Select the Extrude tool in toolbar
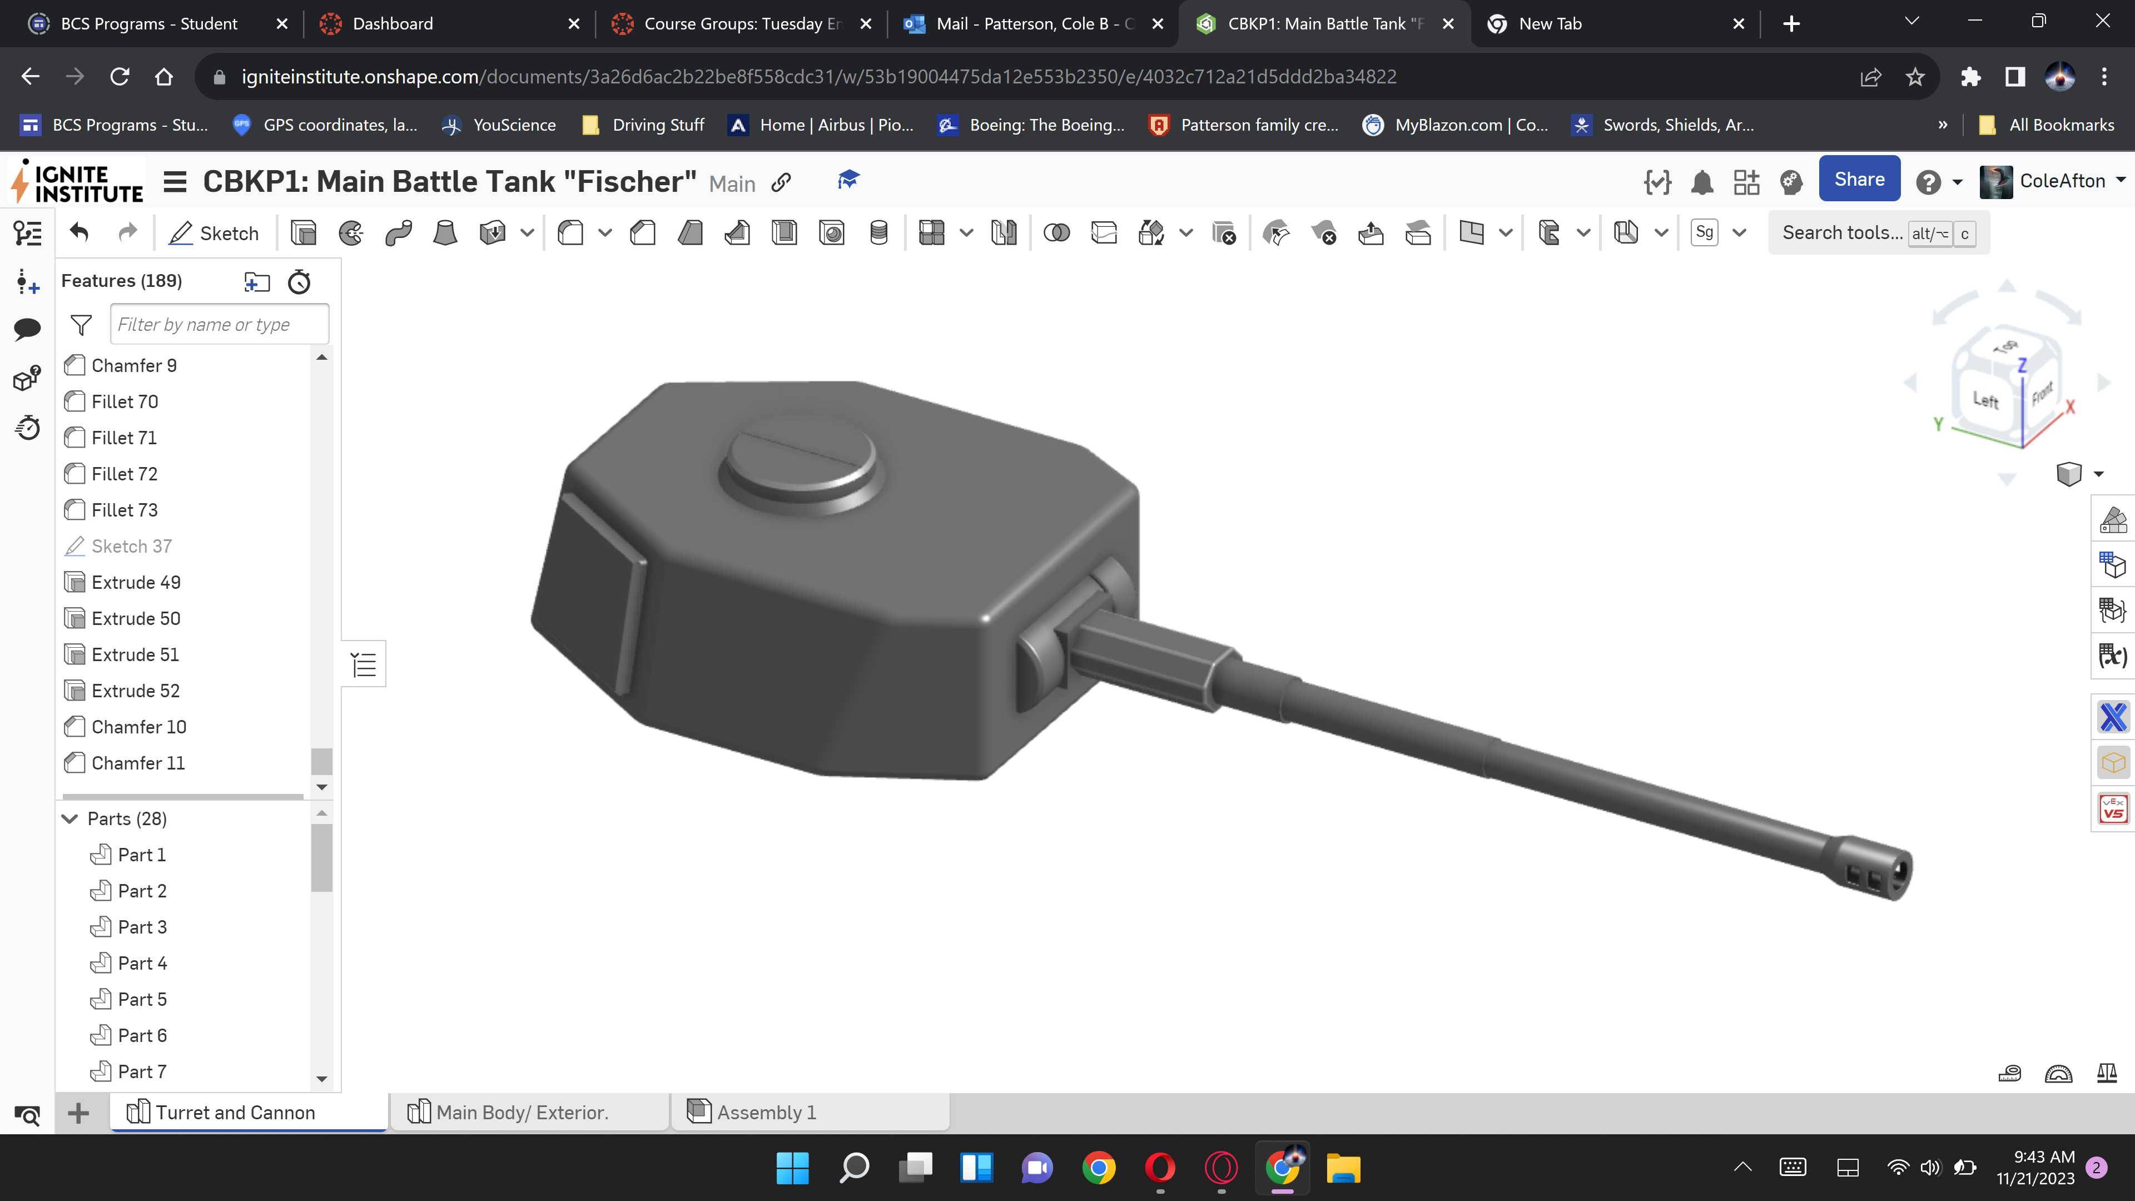The image size is (2135, 1201). (x=304, y=233)
